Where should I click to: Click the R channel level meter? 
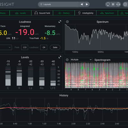[19, 76]
